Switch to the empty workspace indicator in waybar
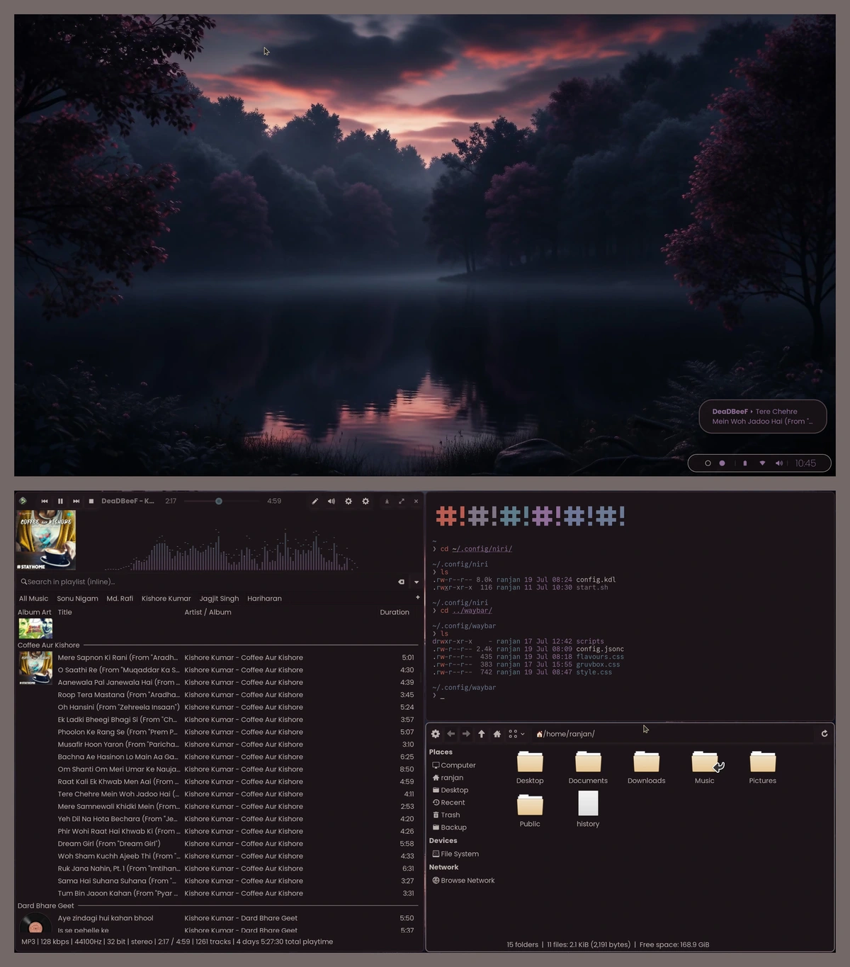Screen dimensions: 850x967 click(x=708, y=463)
